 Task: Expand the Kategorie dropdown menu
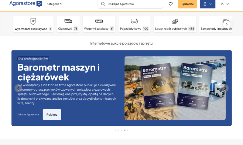[54, 4]
